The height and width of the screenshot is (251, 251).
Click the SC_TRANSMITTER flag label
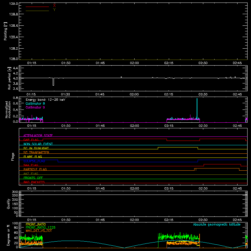click(x=36, y=152)
